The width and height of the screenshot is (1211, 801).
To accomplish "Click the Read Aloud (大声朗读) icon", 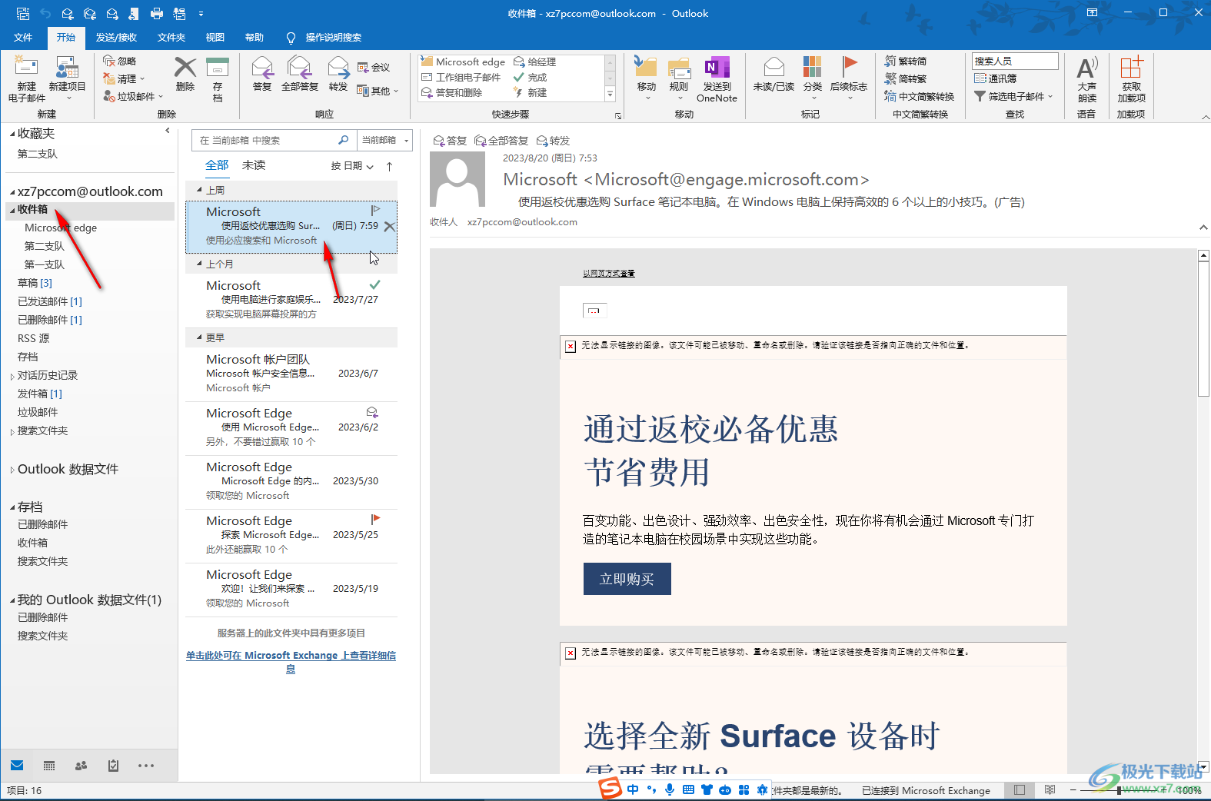I will coord(1086,68).
